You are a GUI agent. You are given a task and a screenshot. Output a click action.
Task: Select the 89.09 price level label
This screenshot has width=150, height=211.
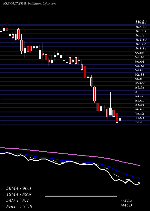[140, 83]
